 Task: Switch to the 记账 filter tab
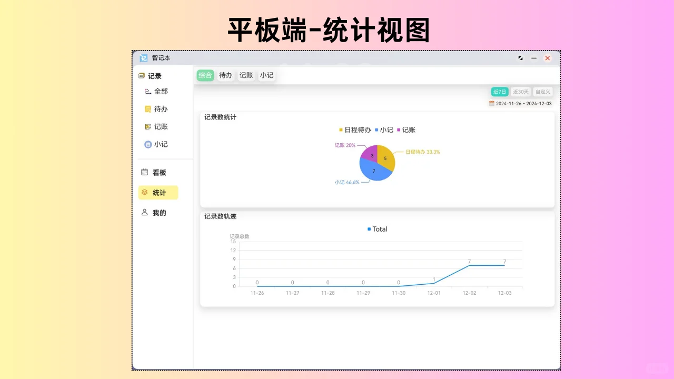pyautogui.click(x=246, y=75)
